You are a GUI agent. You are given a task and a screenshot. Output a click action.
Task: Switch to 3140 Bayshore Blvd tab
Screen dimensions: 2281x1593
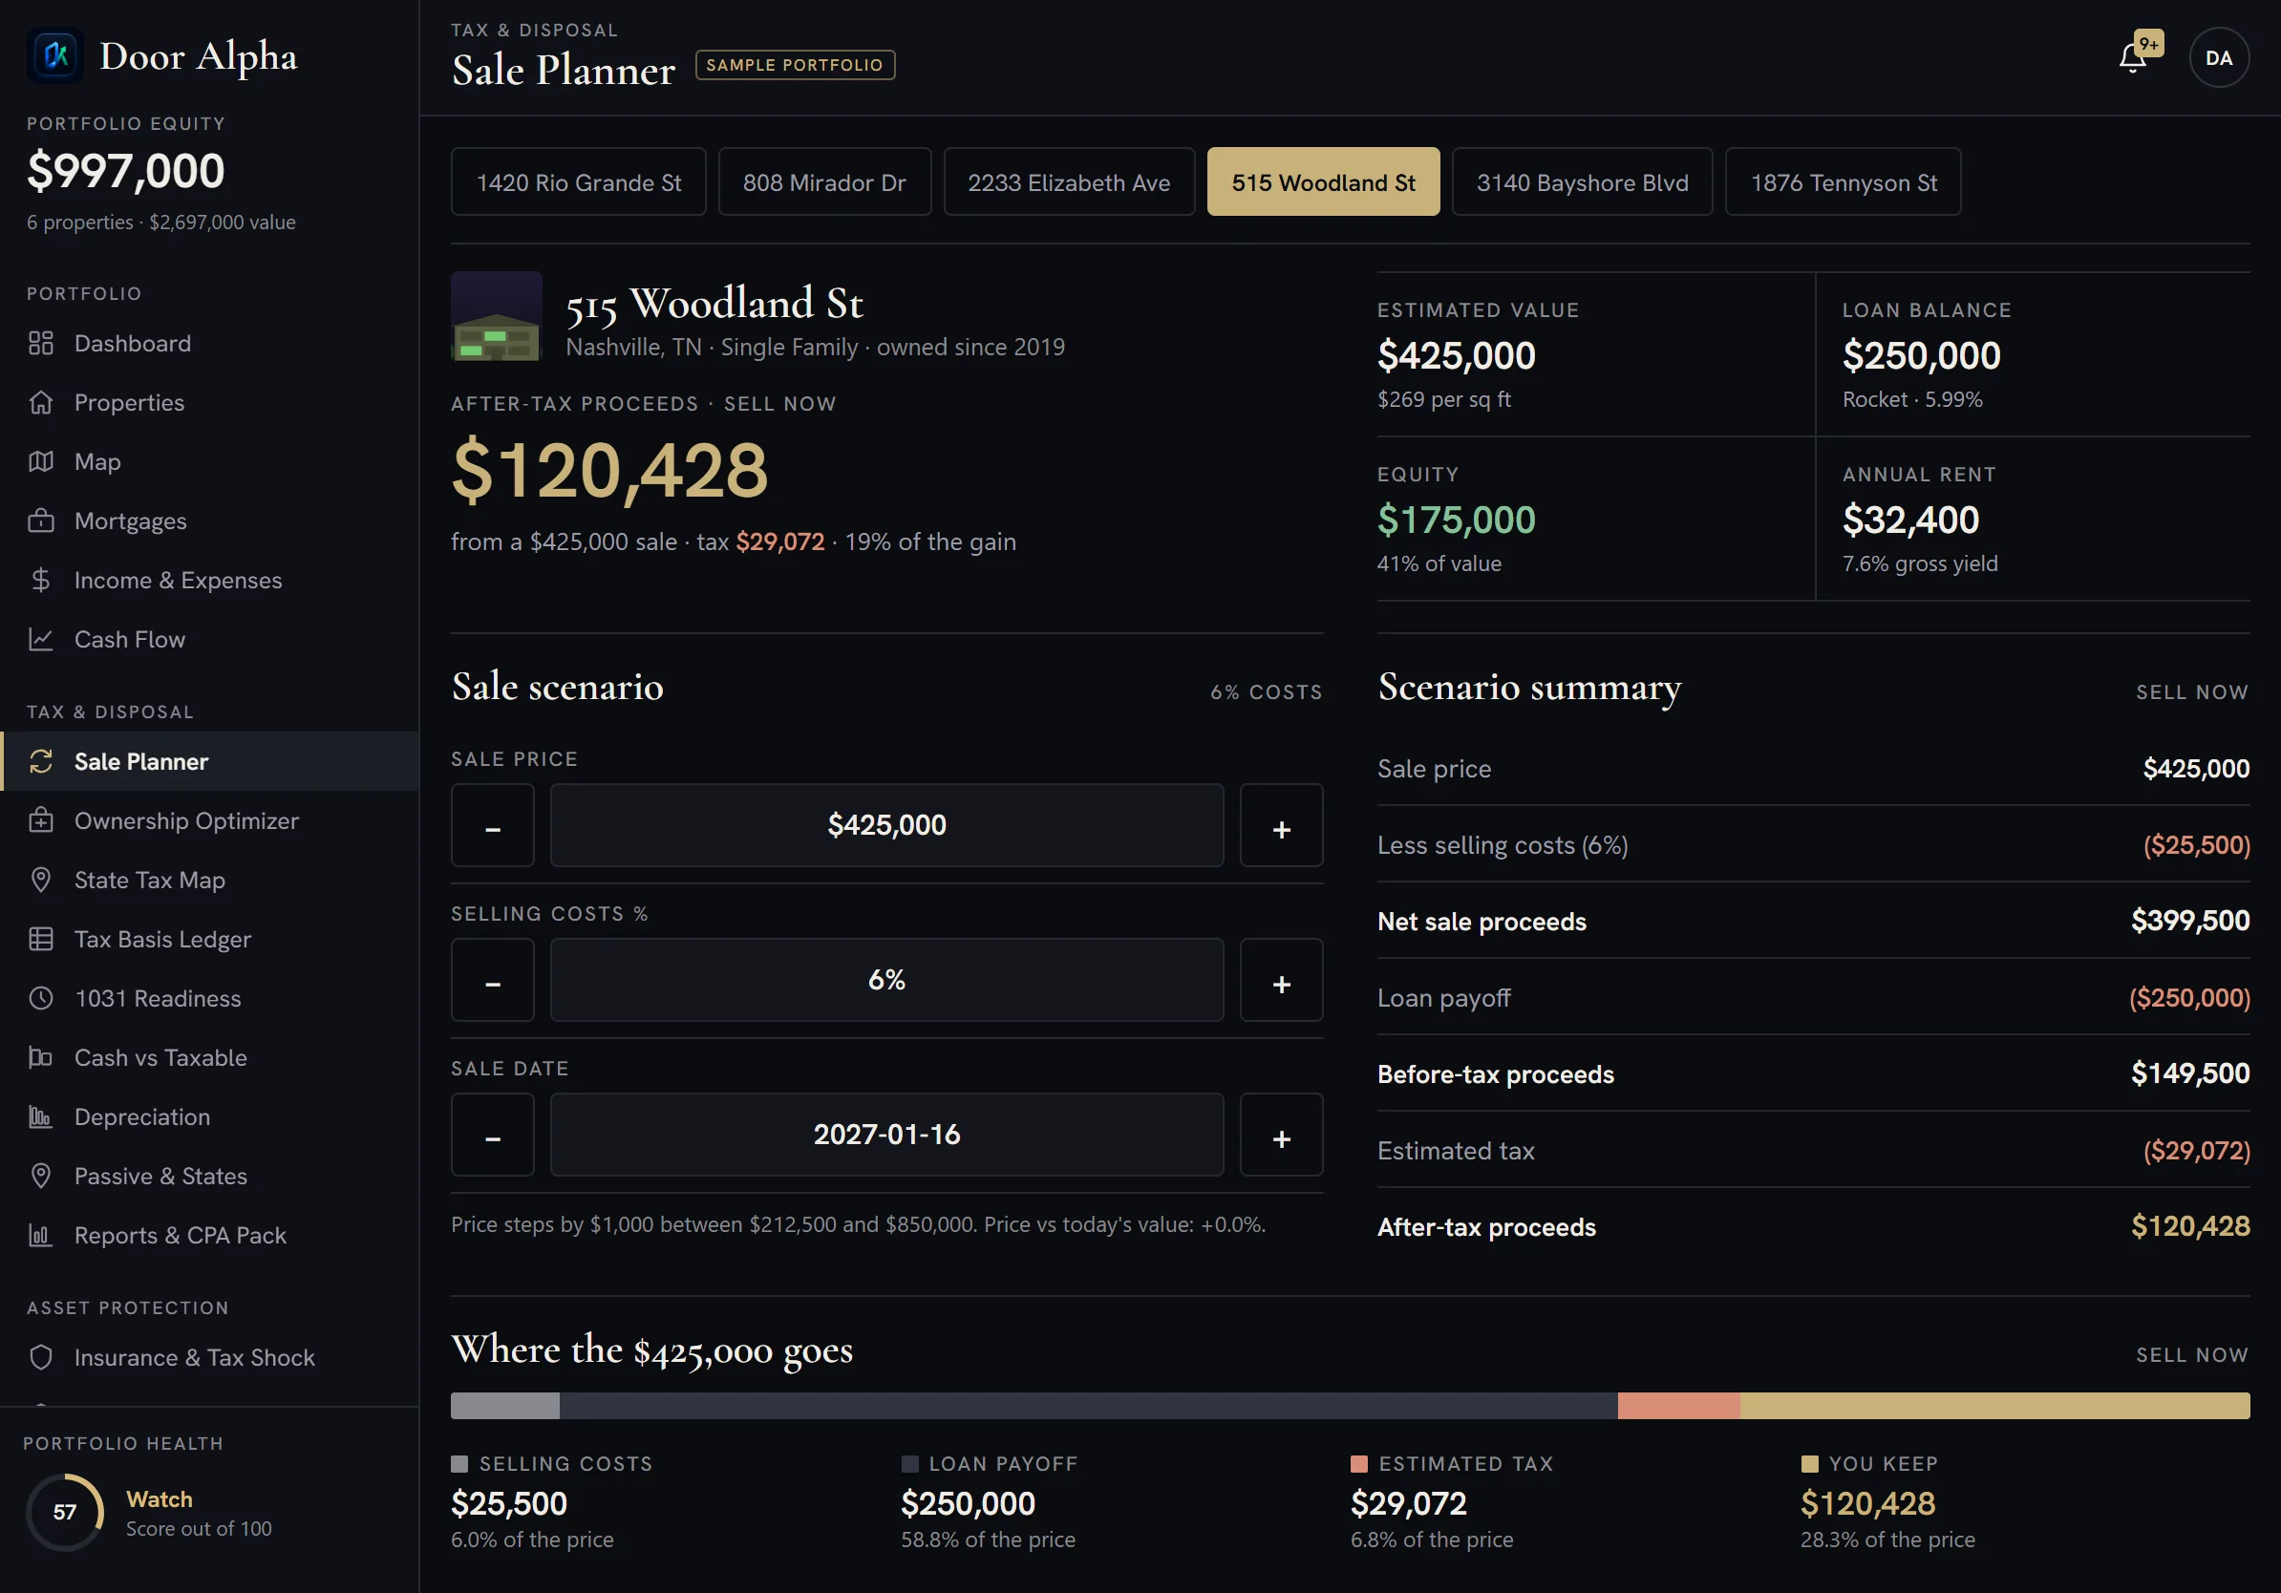point(1583,181)
